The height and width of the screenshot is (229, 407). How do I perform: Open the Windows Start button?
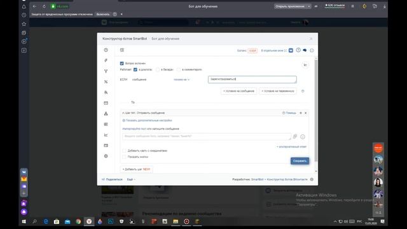click(24, 221)
